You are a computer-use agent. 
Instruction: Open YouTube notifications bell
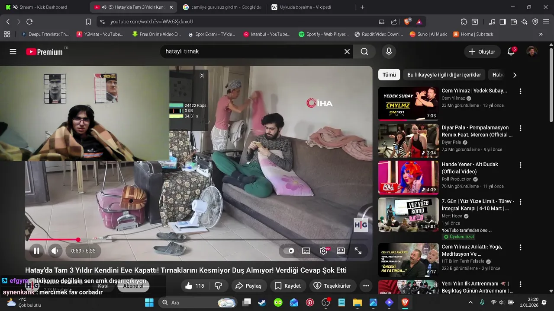[511, 51]
